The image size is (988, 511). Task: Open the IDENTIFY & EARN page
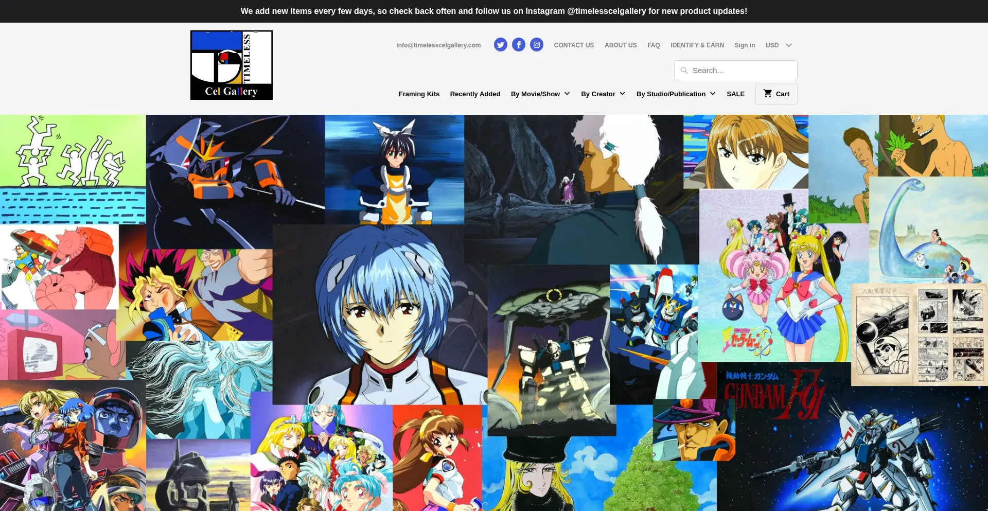click(x=697, y=45)
